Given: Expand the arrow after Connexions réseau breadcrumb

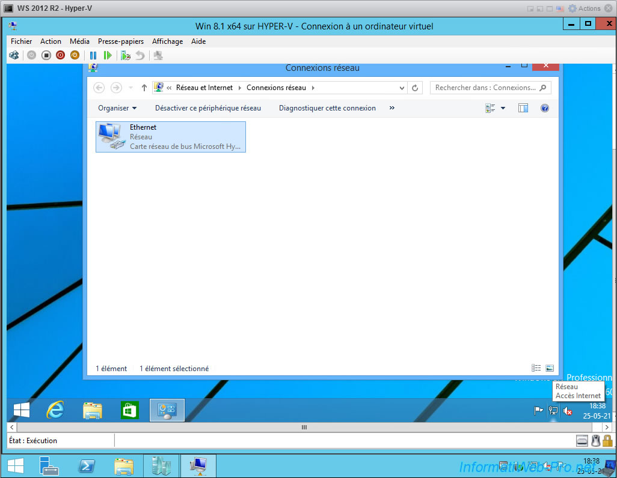Looking at the screenshot, I should click(313, 88).
